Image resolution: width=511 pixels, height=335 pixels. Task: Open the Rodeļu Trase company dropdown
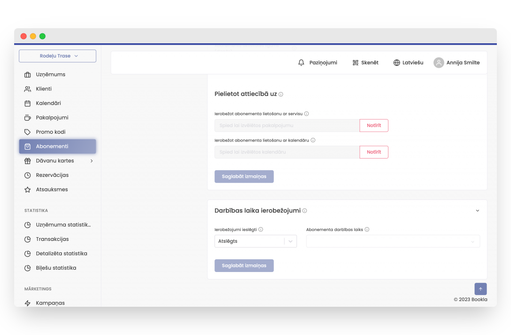click(x=58, y=56)
